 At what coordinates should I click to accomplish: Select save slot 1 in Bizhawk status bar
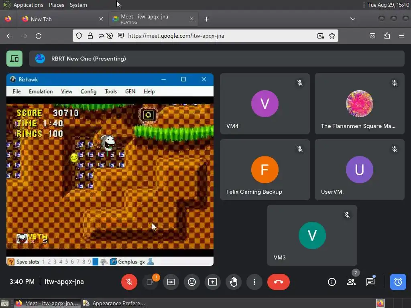tap(43, 261)
